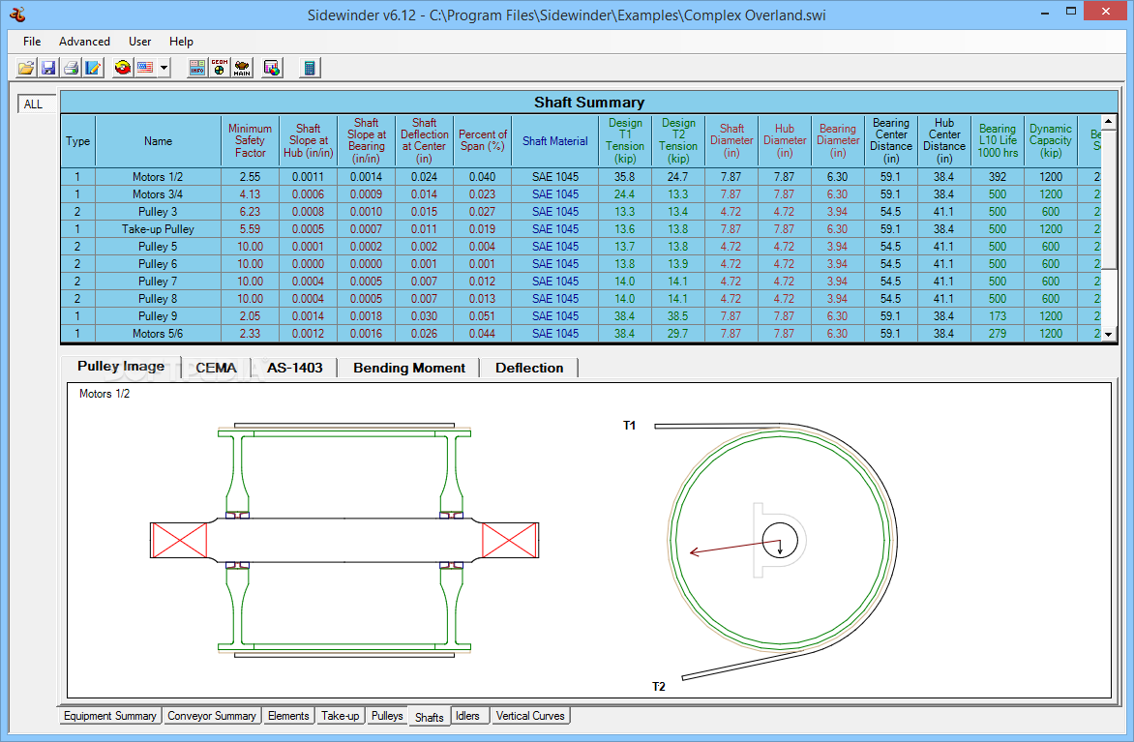Image resolution: width=1134 pixels, height=742 pixels.
Task: Expand the dropdown arrow beside the flag
Action: (164, 68)
